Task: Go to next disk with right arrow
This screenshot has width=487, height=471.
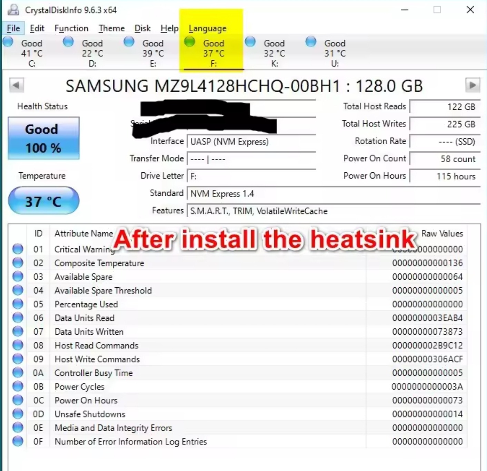Action: [x=473, y=85]
